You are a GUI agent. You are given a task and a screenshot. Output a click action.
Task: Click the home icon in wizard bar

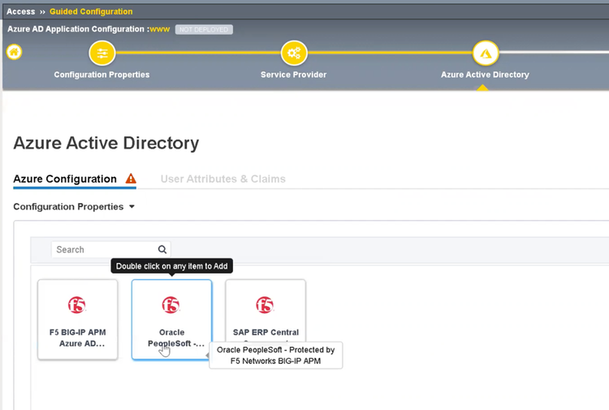pyautogui.click(x=14, y=53)
